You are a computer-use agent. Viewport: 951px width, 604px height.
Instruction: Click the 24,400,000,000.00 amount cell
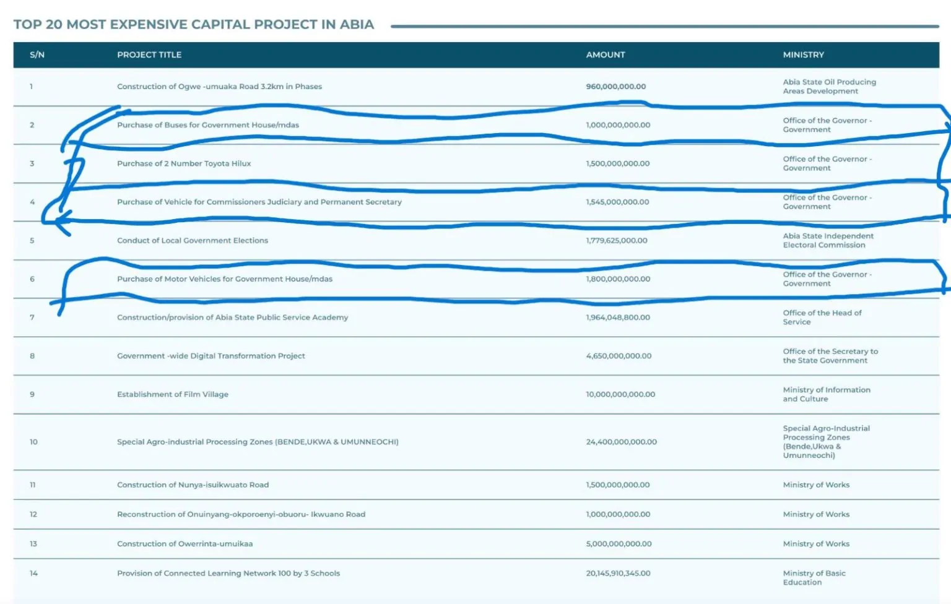coord(621,442)
